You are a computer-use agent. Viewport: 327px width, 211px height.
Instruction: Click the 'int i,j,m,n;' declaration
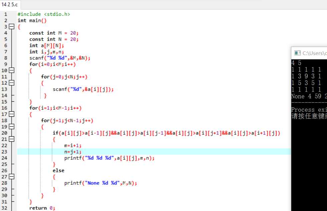pyautogui.click(x=46, y=52)
